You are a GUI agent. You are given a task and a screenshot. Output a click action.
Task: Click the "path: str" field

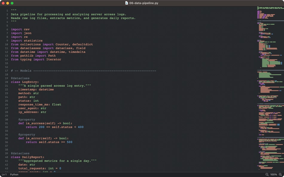27,97
